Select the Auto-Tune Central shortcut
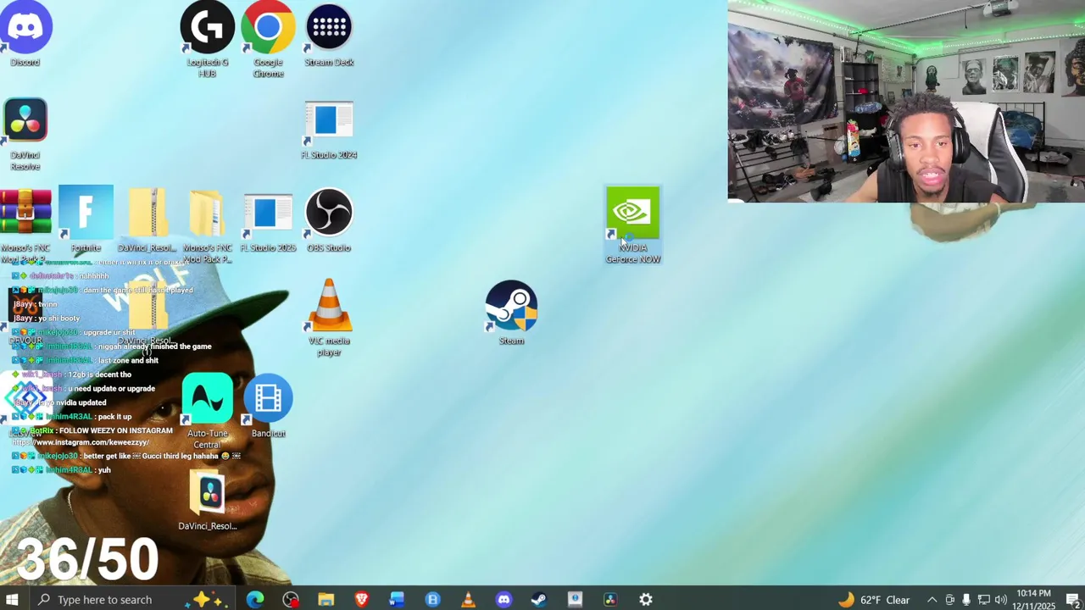The height and width of the screenshot is (610, 1085). coord(207,410)
